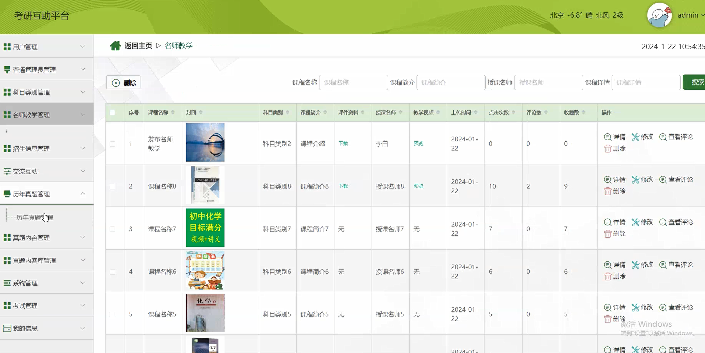
Task: Click the green home icon in breadcrumb
Action: click(x=115, y=46)
